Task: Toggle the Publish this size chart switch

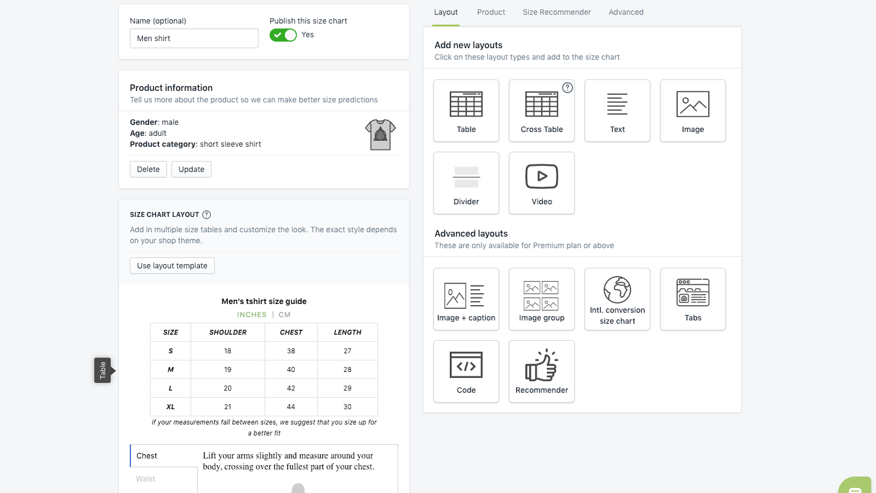Action: tap(283, 35)
